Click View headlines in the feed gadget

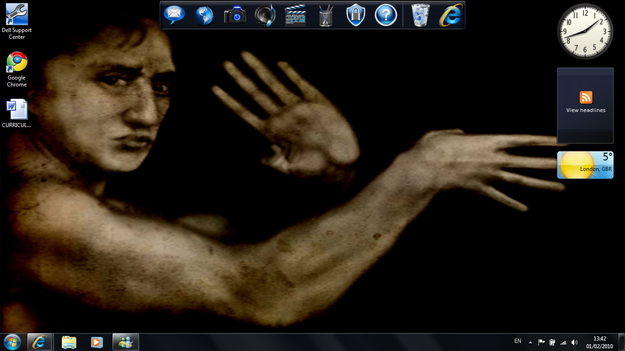586,110
